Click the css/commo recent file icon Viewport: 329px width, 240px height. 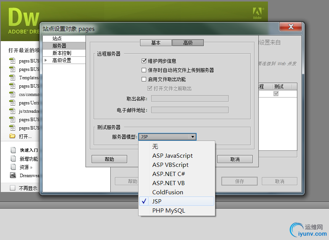click(12, 94)
